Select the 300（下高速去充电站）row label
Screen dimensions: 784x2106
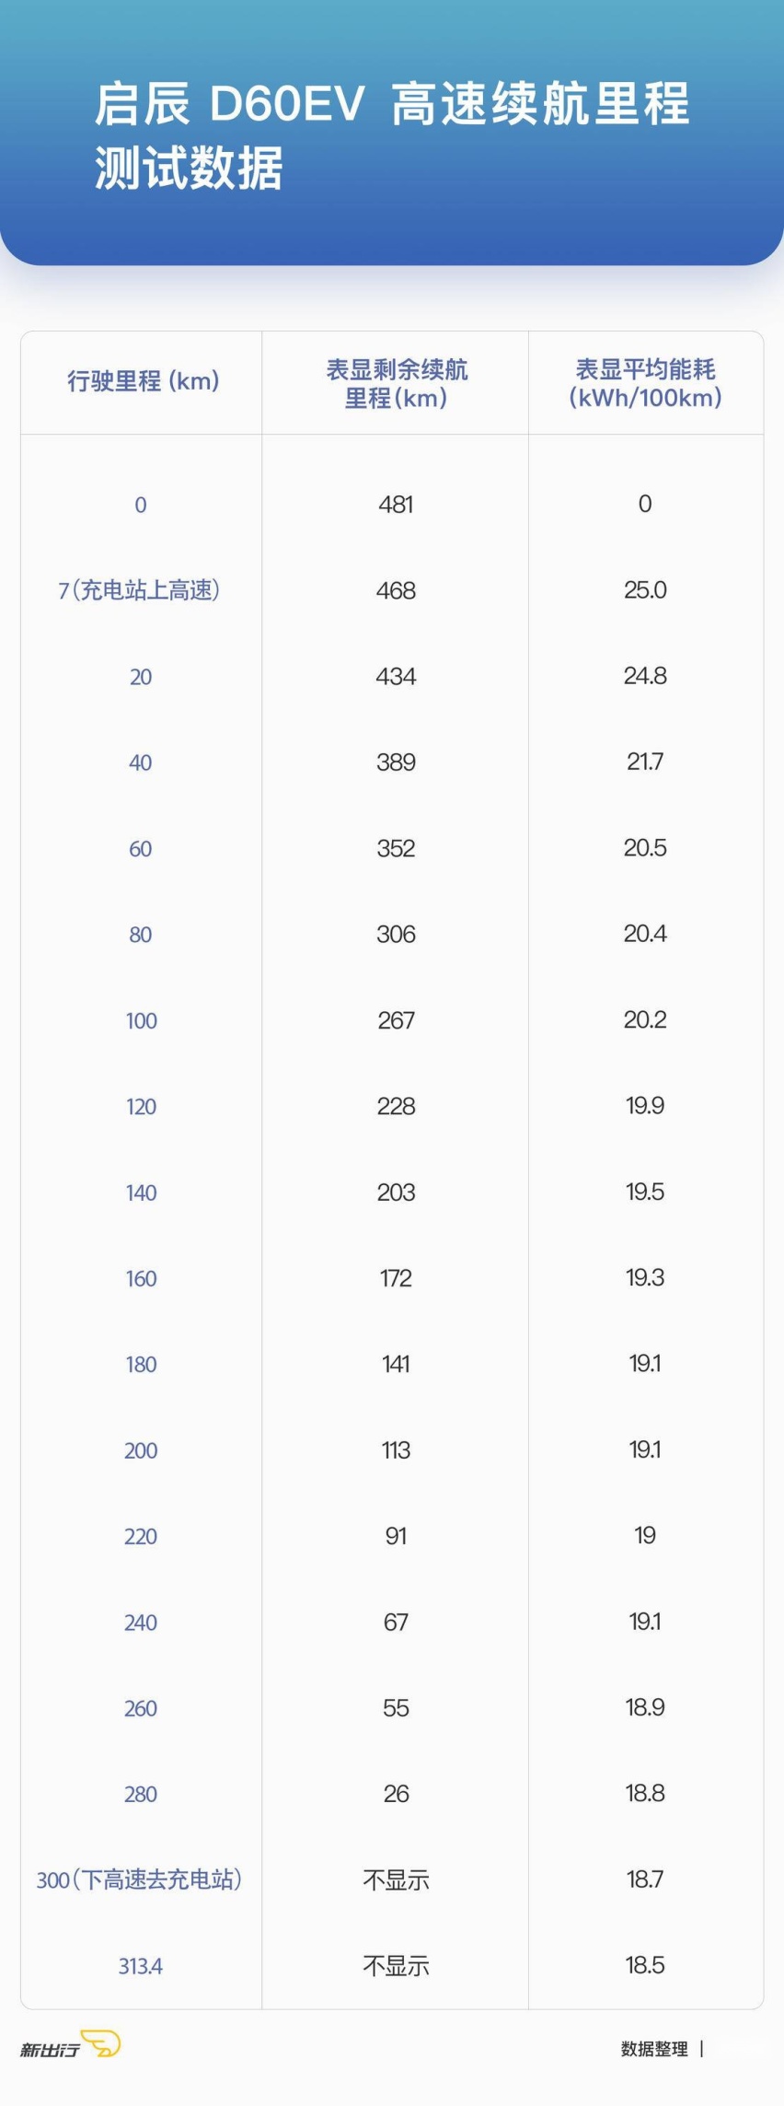(140, 1879)
